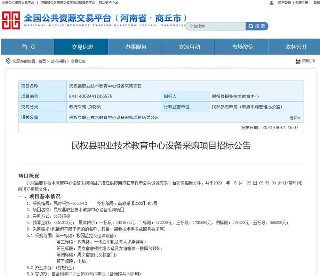Screen dimensions: 320x276
Task: Click the announcement title 招标公告 heading
Action: (x=161, y=146)
